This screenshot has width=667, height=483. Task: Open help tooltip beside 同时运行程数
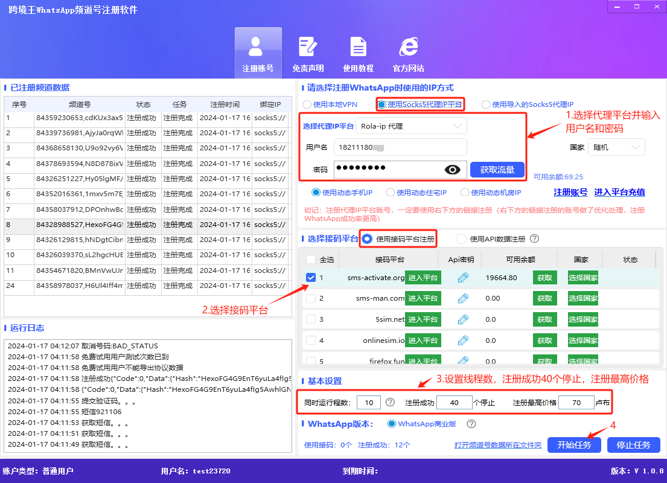point(389,402)
